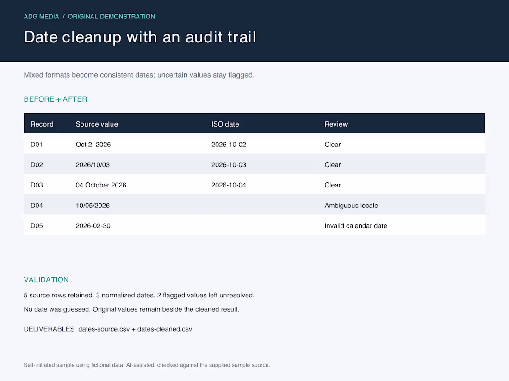Select source value 2026/10/03
This screenshot has height=381, width=509.
(93, 164)
